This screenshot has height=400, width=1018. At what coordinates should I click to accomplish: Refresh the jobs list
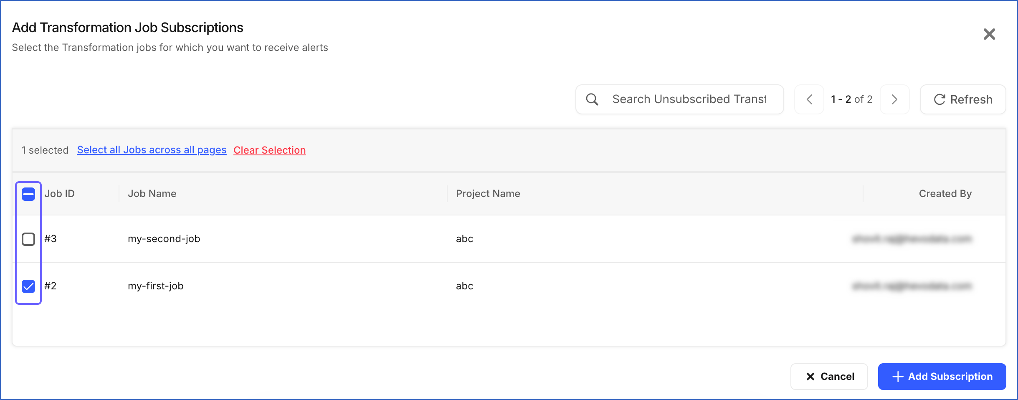pyautogui.click(x=963, y=99)
